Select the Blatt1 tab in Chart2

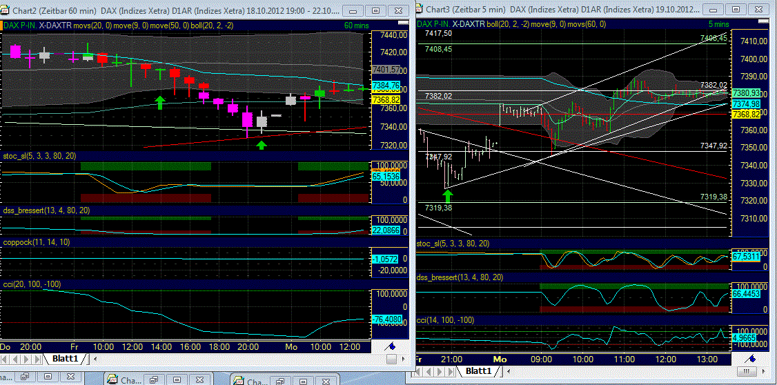tap(64, 358)
